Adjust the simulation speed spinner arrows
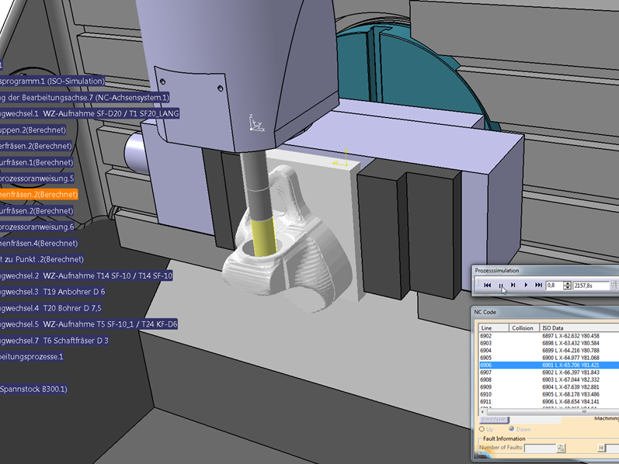Image resolution: width=619 pixels, height=464 pixels. [565, 286]
